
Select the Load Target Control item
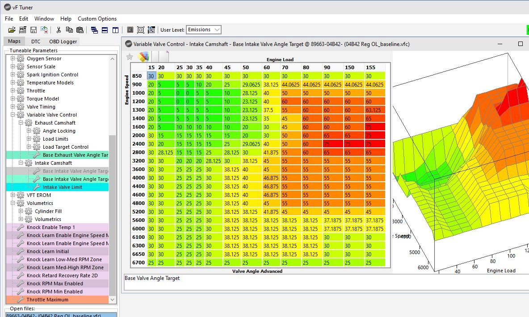(65, 147)
